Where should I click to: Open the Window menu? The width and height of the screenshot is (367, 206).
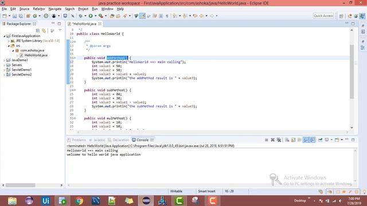107,9
